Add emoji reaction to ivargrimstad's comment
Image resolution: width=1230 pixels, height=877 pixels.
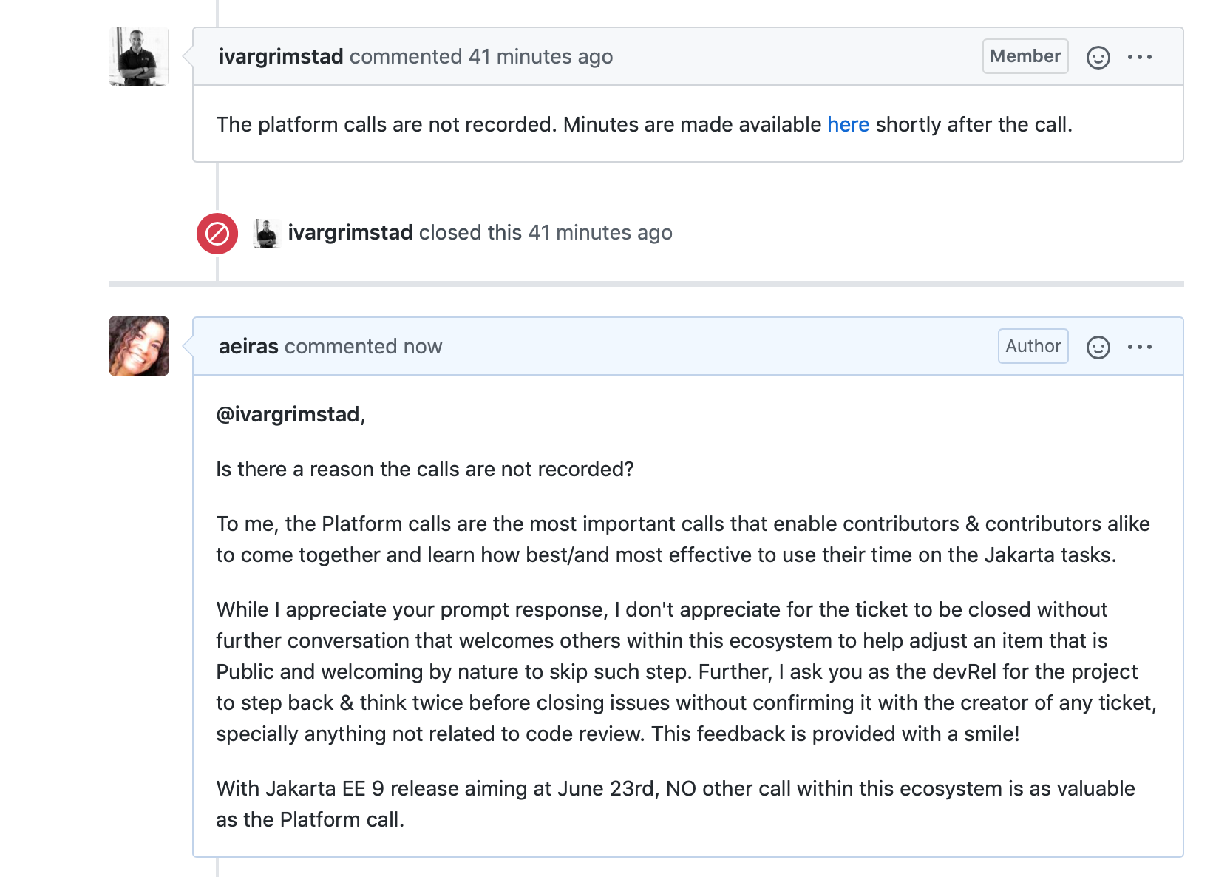pos(1098,57)
